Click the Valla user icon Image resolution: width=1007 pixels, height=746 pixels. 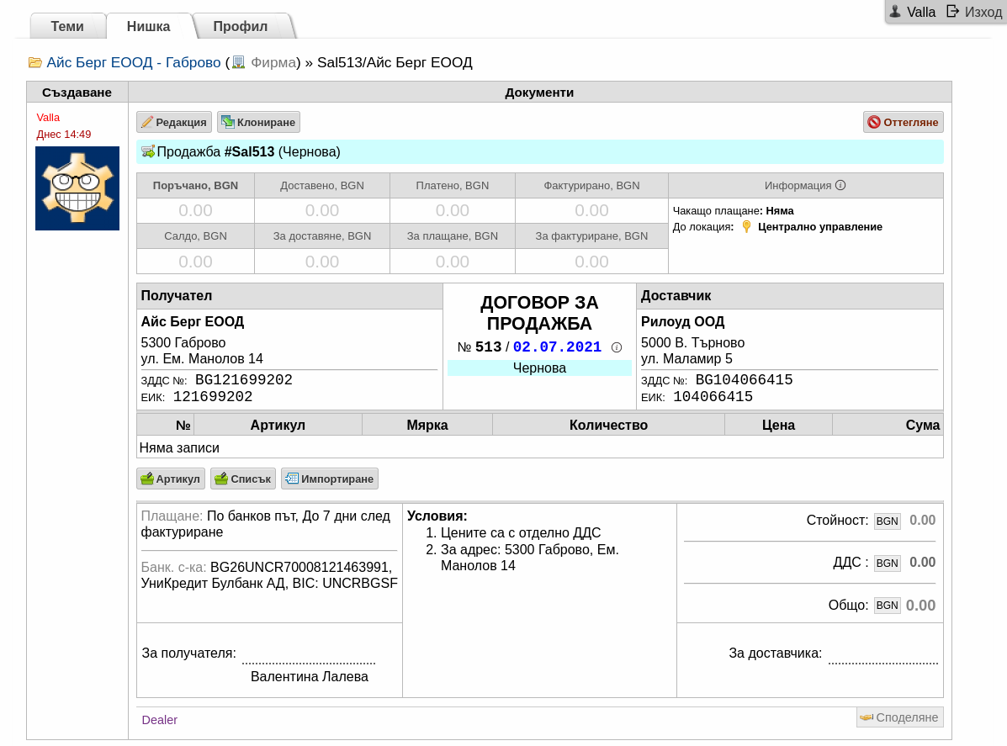(x=895, y=12)
